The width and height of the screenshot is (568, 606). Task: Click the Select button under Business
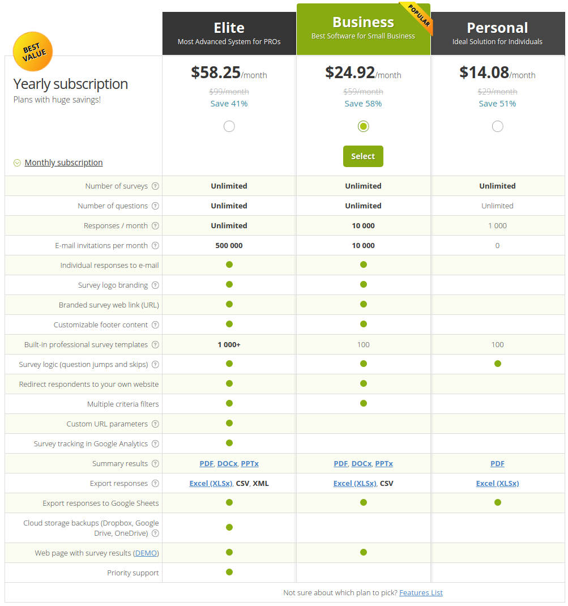point(363,156)
